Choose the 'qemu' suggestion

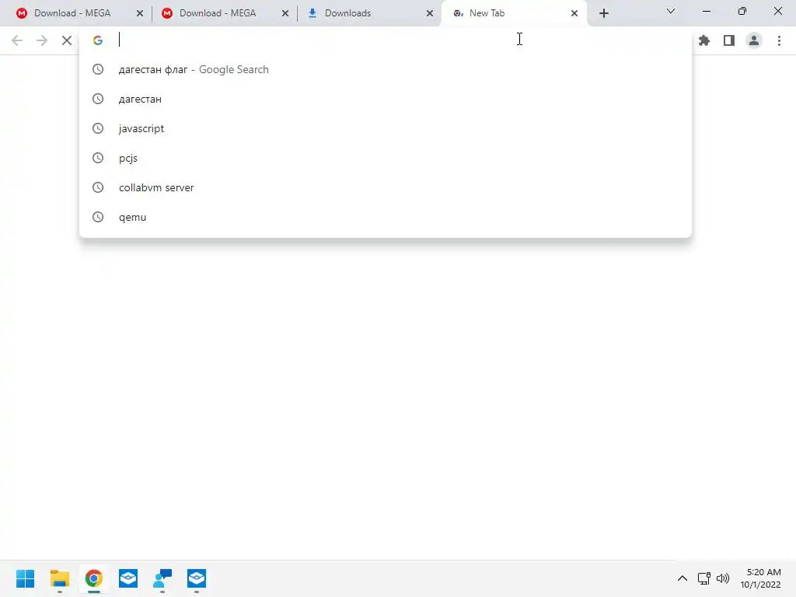click(386, 217)
